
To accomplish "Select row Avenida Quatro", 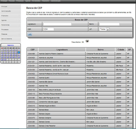I will [80, 78].
